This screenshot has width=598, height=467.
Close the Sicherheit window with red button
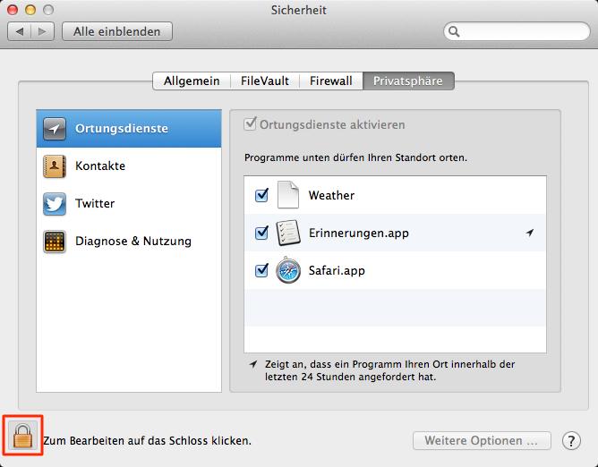click(x=13, y=10)
